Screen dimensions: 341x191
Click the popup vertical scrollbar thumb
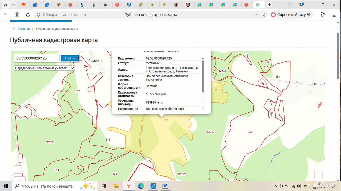(203, 77)
